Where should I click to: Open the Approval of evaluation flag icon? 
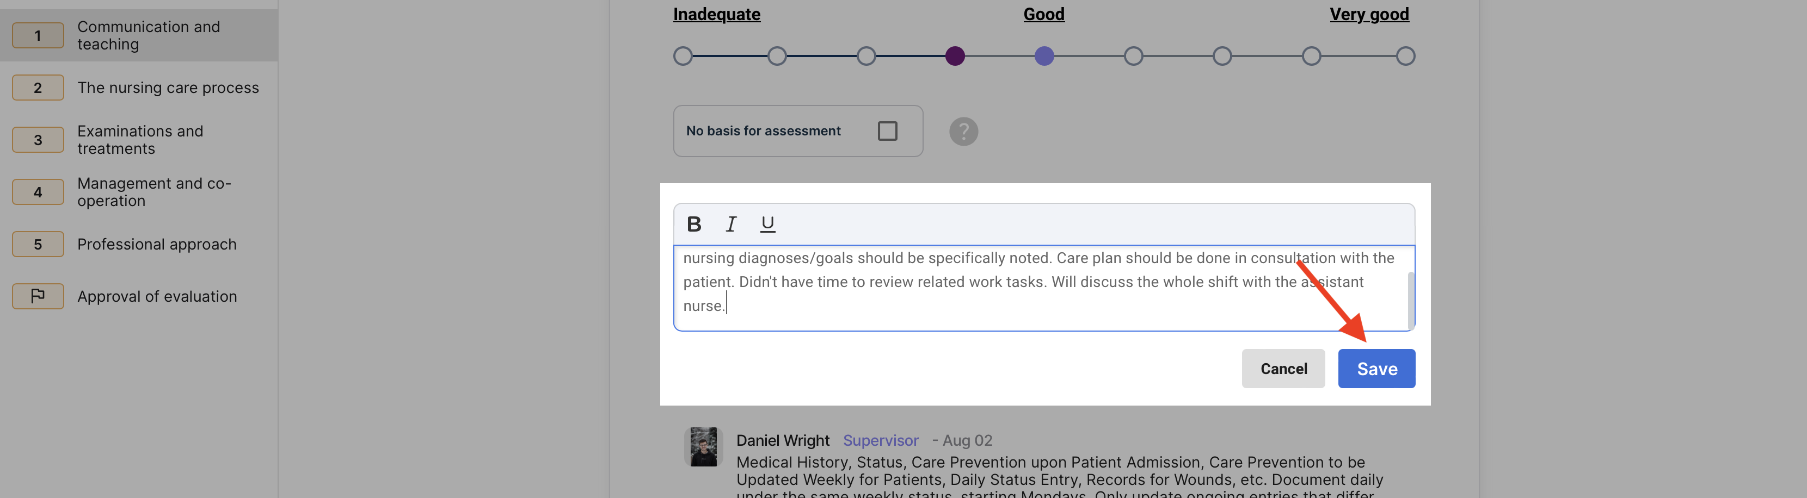click(x=38, y=296)
